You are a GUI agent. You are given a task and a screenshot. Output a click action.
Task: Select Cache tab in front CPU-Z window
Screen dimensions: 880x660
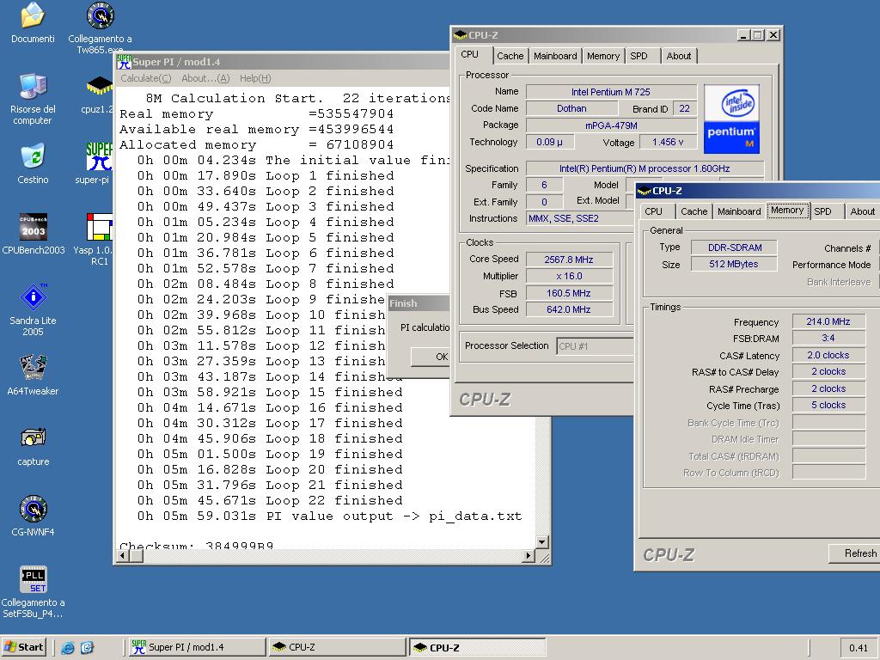[694, 211]
